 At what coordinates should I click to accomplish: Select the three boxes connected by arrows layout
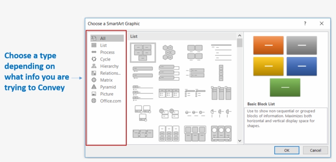click(143, 133)
